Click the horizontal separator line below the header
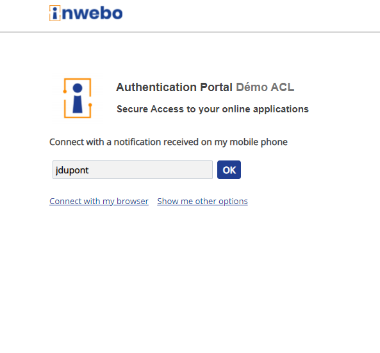This screenshot has height=353, width=380. tap(190, 32)
